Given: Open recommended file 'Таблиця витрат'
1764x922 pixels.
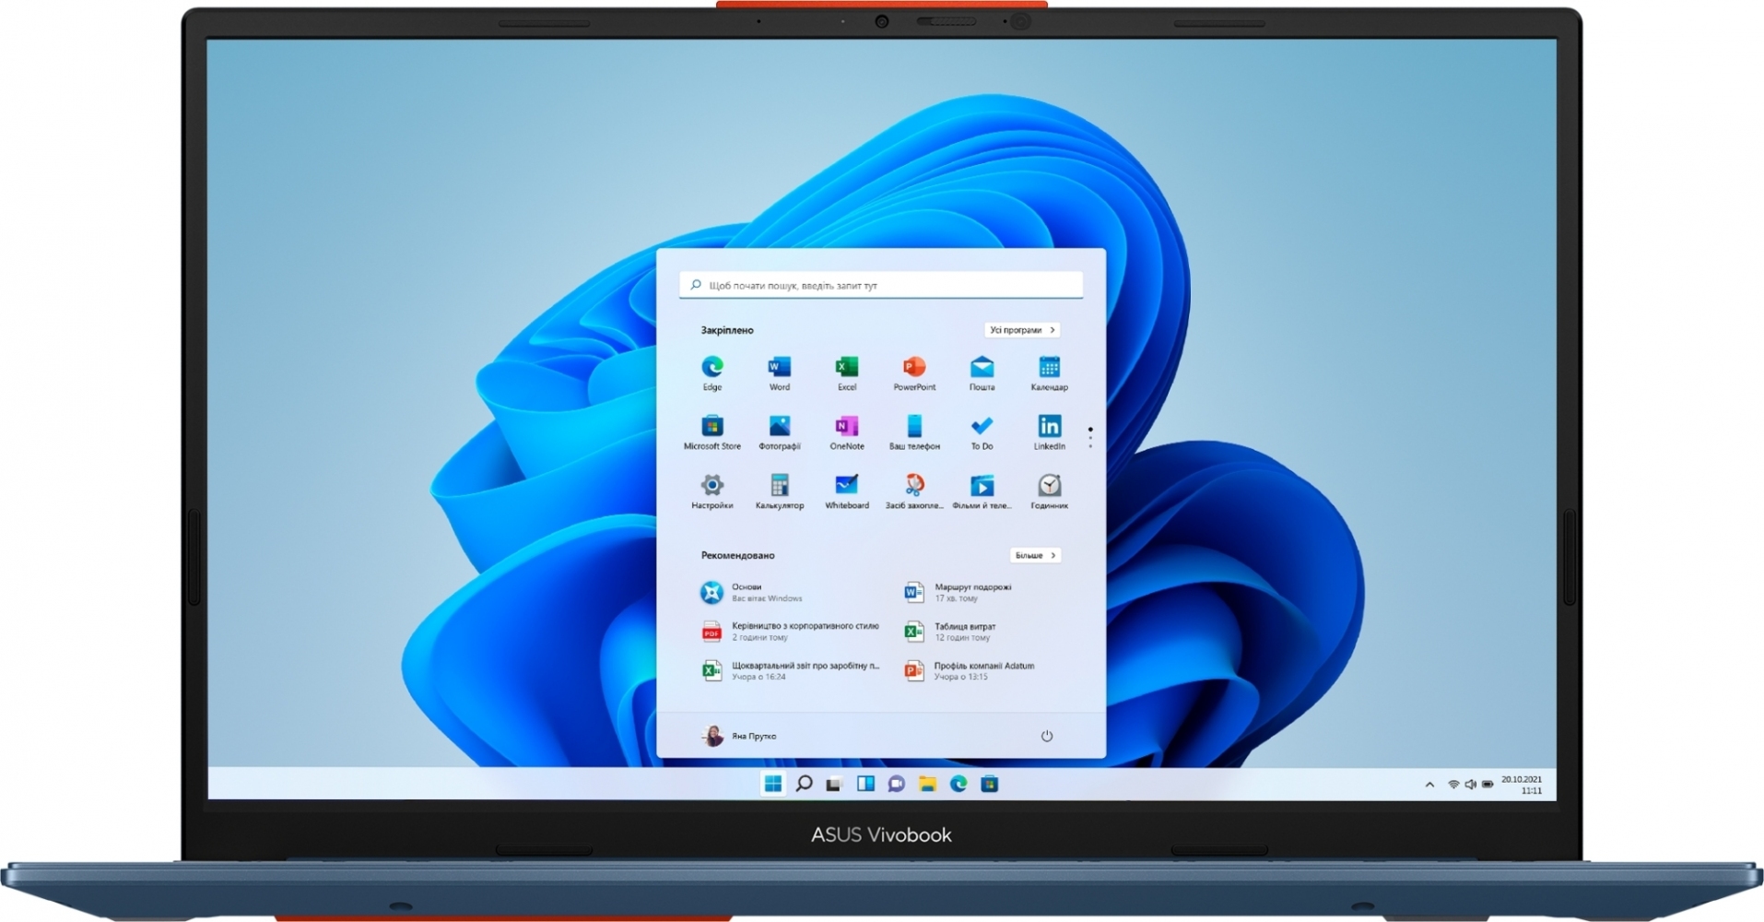Looking at the screenshot, I should coord(964,632).
